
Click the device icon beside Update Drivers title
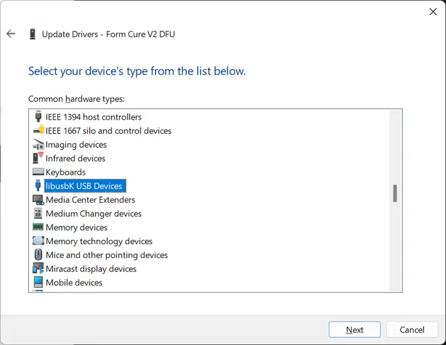32,34
